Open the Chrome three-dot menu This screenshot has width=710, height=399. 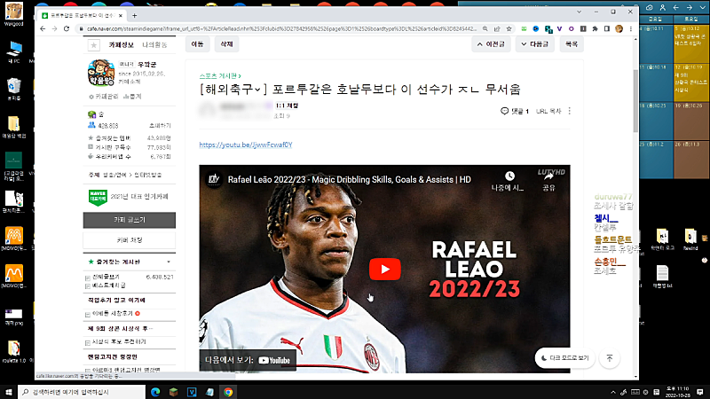631,28
